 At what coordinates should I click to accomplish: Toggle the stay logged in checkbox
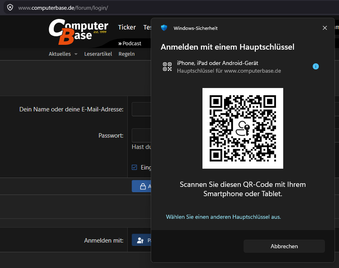pos(134,167)
